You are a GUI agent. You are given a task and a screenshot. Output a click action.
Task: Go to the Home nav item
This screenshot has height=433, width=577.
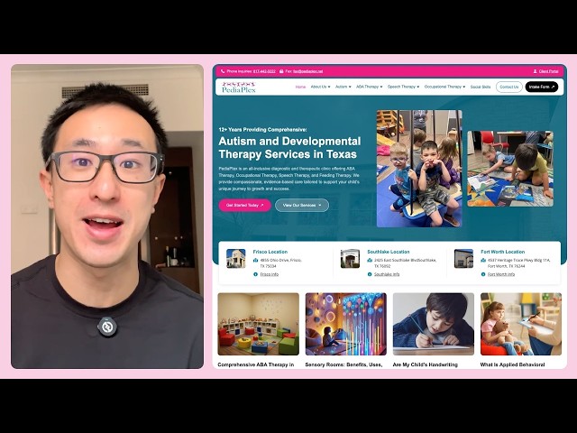[x=300, y=87]
